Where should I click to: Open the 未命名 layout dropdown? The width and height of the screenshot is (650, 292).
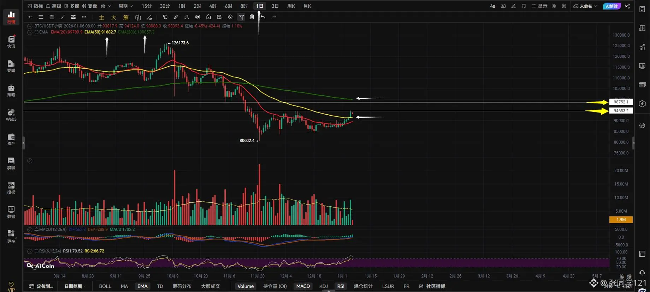click(585, 6)
